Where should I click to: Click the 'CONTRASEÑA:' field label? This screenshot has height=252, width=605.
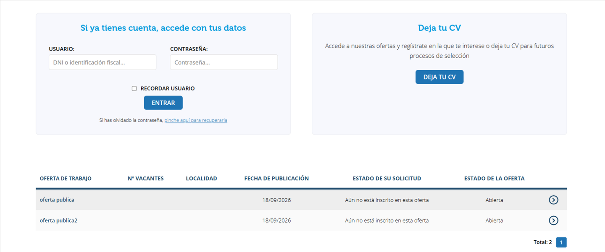[189, 49]
